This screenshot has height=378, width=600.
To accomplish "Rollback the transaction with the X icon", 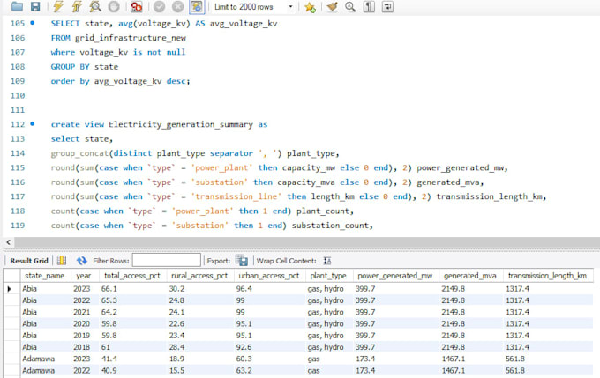I will click(177, 6).
